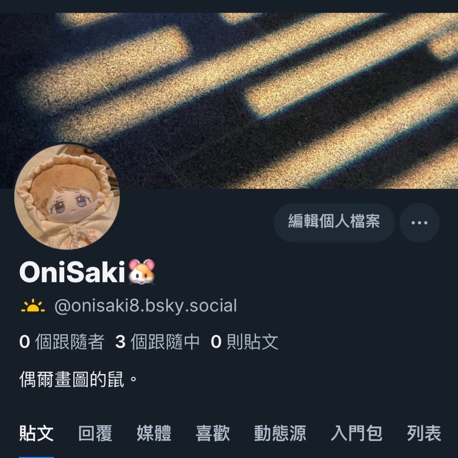Switch to the 動態源 feeds tab
The height and width of the screenshot is (458, 458).
pyautogui.click(x=280, y=433)
